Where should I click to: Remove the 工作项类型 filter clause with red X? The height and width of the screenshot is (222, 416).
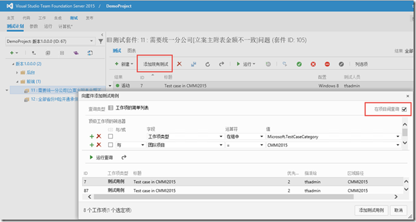pos(99,137)
